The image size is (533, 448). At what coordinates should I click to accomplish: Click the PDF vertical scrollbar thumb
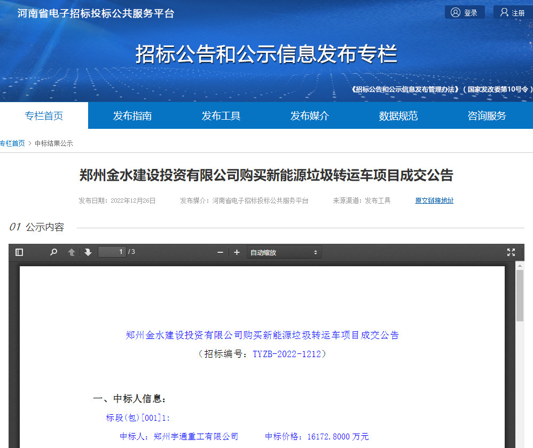(519, 295)
